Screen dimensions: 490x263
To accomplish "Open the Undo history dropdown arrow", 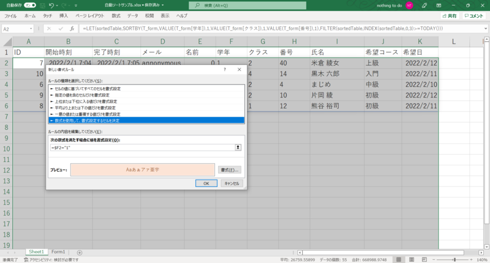I will [x=57, y=6].
